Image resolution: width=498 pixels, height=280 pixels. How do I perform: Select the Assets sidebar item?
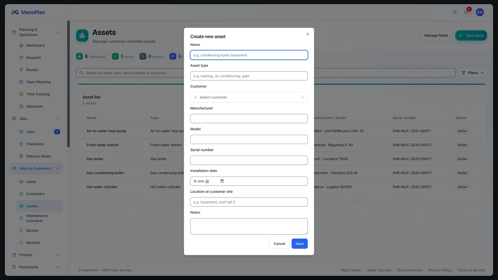(x=39, y=206)
